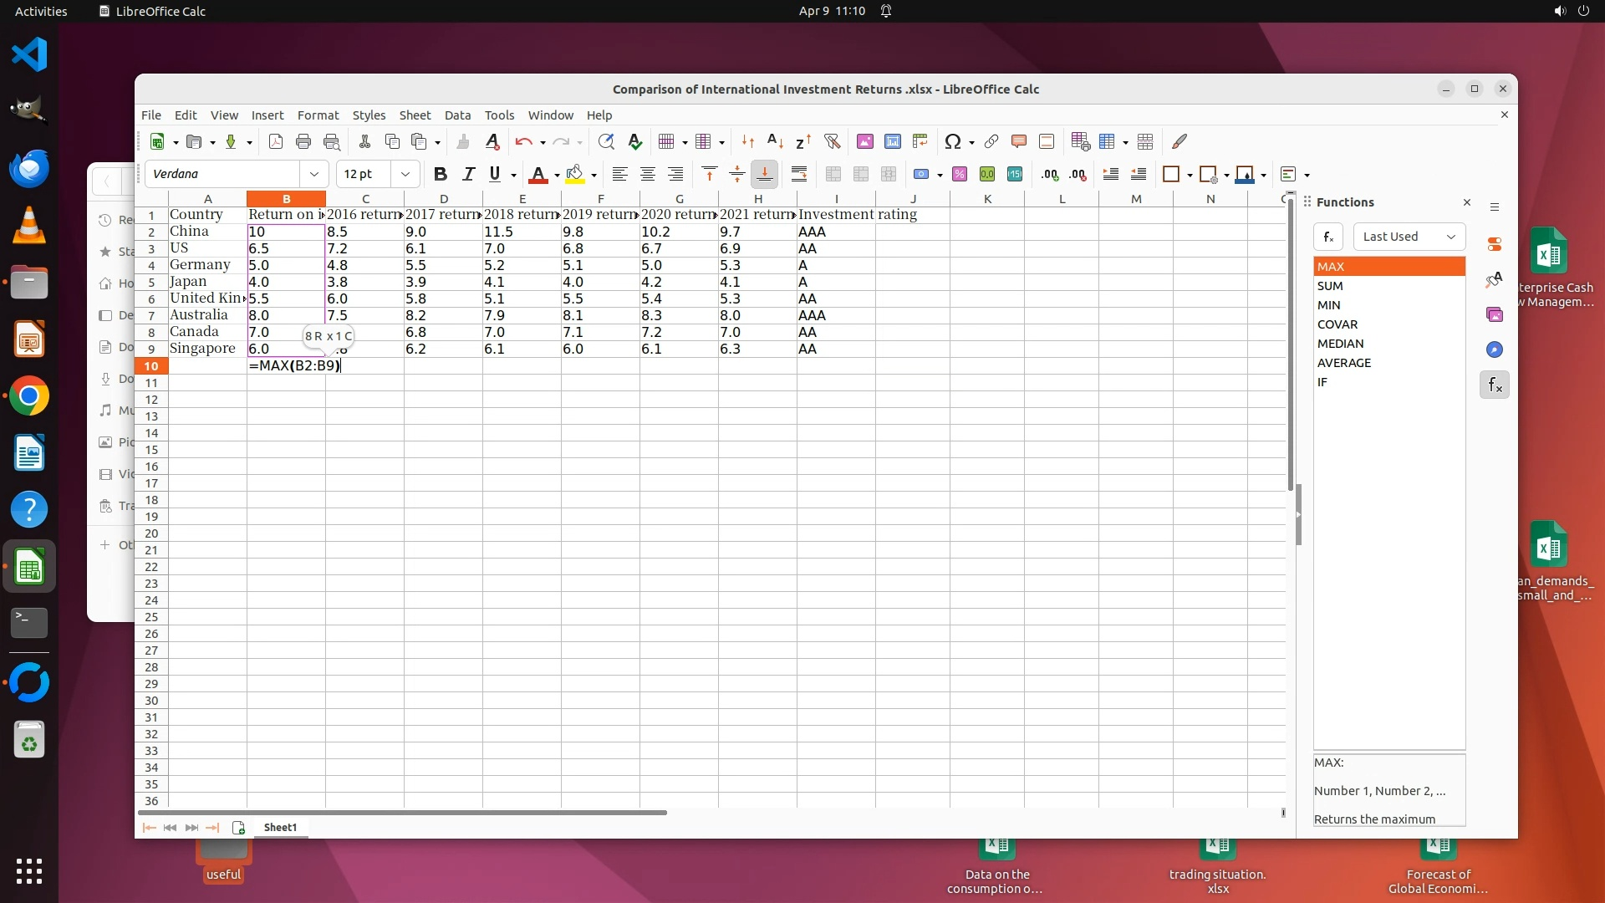Format selected cells as percent

[x=960, y=175]
